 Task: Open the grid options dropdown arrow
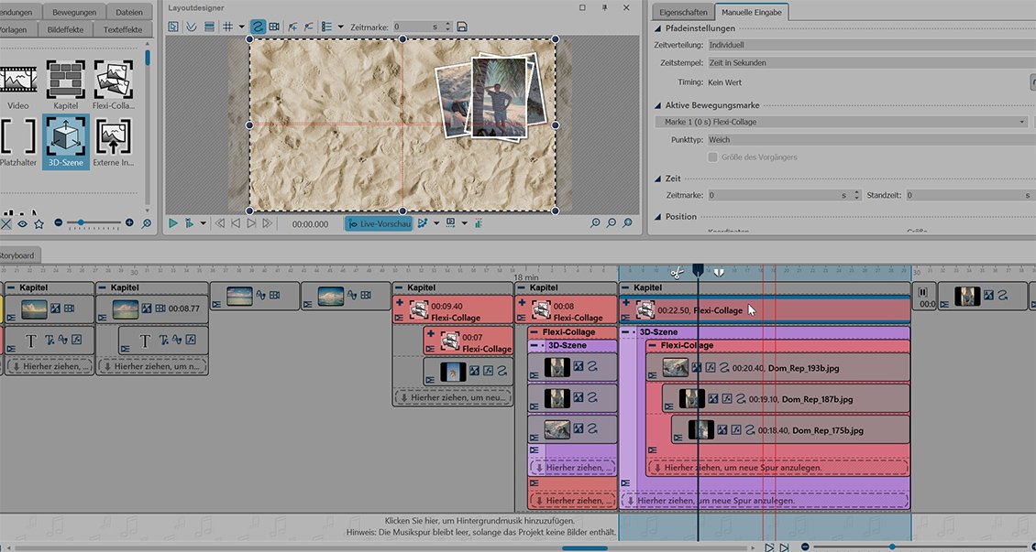[241, 27]
